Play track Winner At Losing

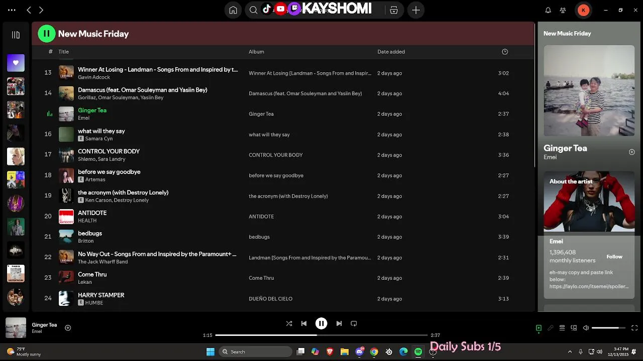point(158,70)
